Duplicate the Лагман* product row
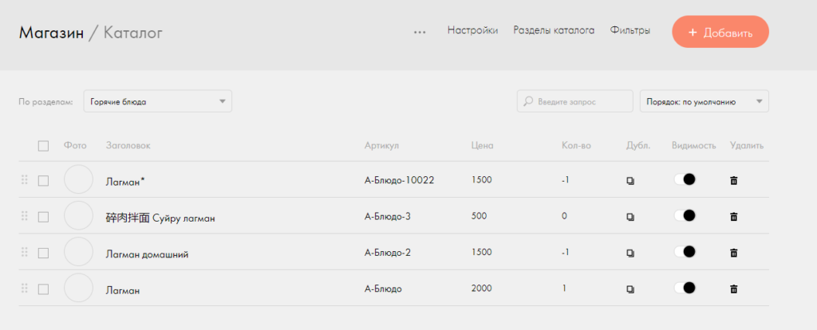Viewport: 817px width, 330px height. coord(630,181)
